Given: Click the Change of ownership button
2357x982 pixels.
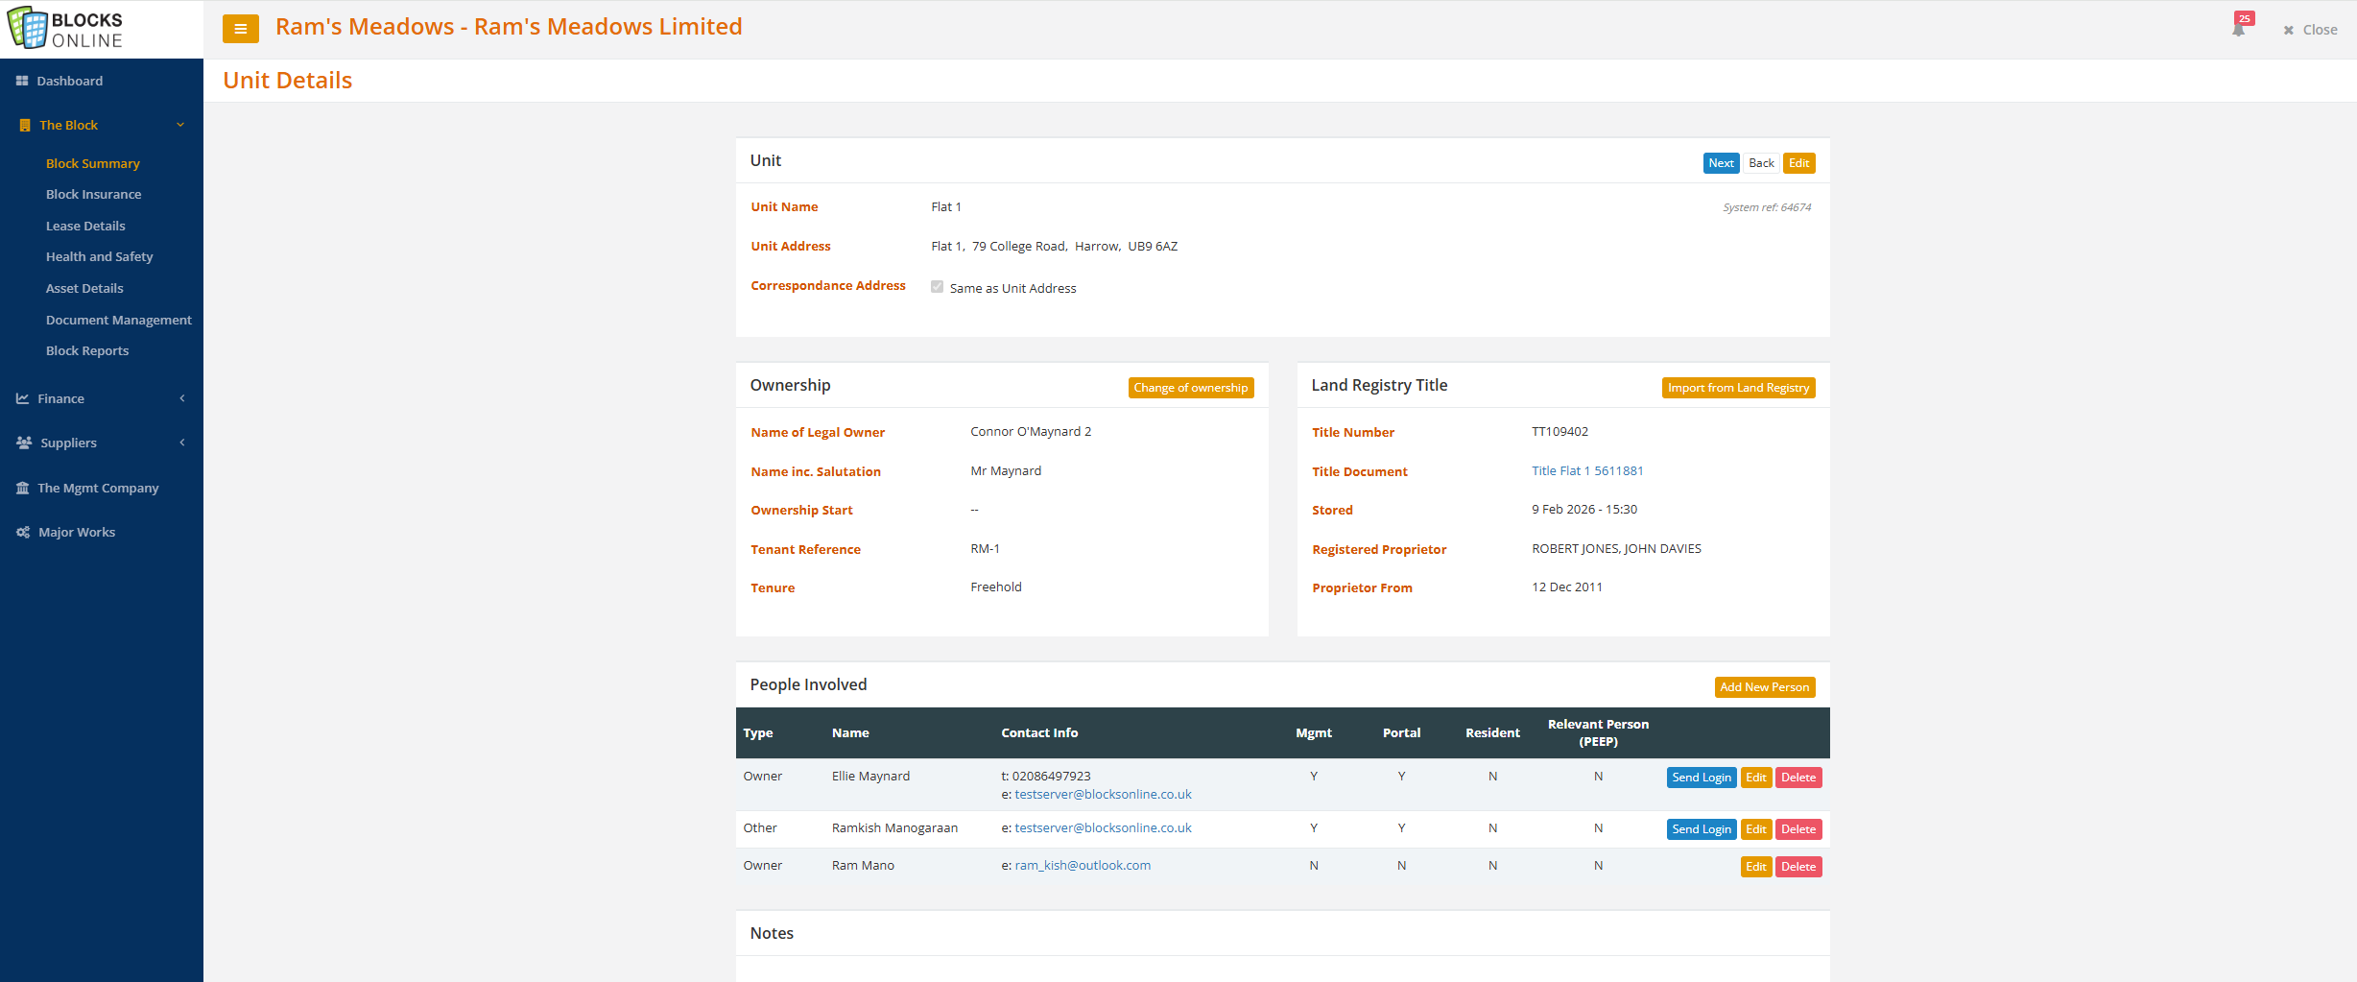Looking at the screenshot, I should pyautogui.click(x=1190, y=388).
